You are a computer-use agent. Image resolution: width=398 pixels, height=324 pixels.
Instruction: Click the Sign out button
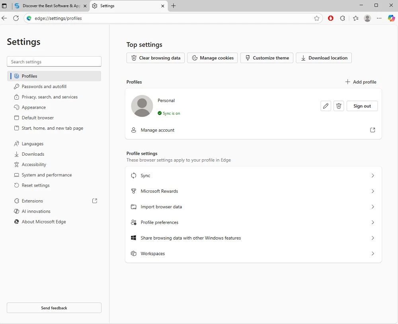click(x=362, y=106)
